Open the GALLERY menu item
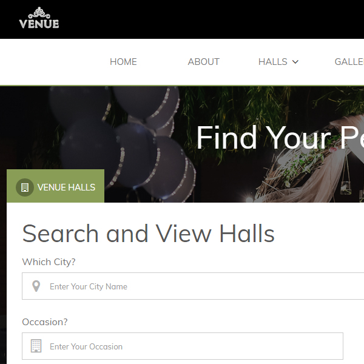This screenshot has height=364, width=364. [349, 62]
